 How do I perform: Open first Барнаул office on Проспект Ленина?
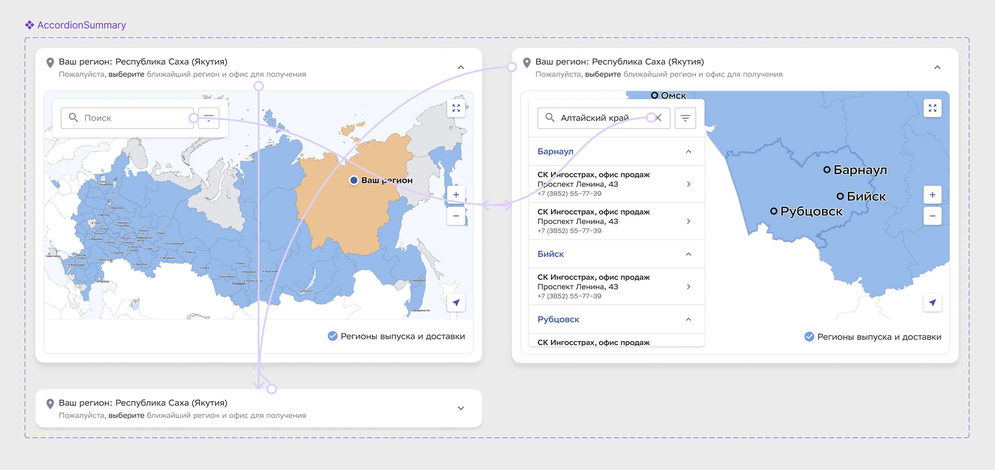click(x=616, y=184)
